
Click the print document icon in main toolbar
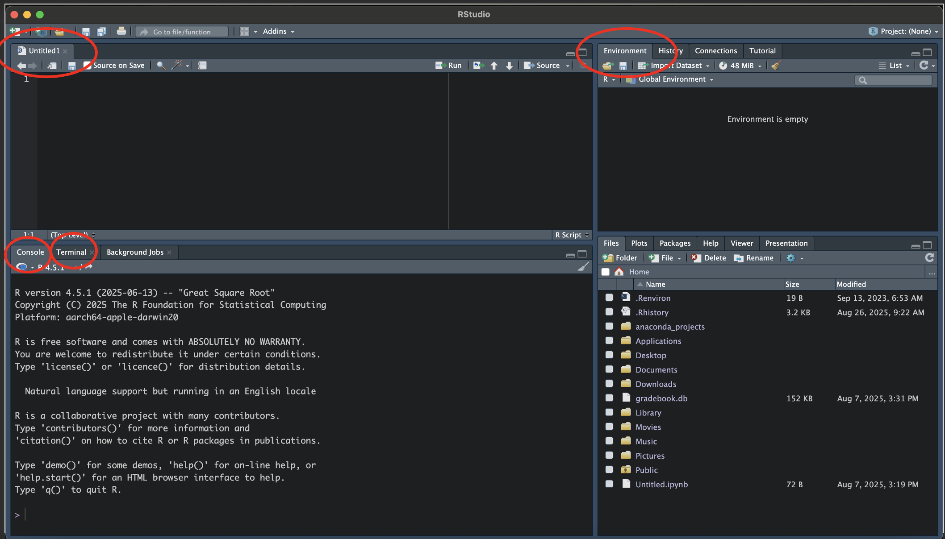[121, 31]
